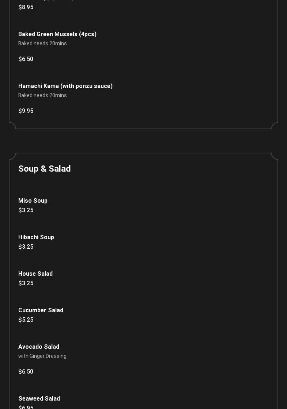Select the Seaweed Salad menu item
This screenshot has height=409, width=287.
click(39, 398)
